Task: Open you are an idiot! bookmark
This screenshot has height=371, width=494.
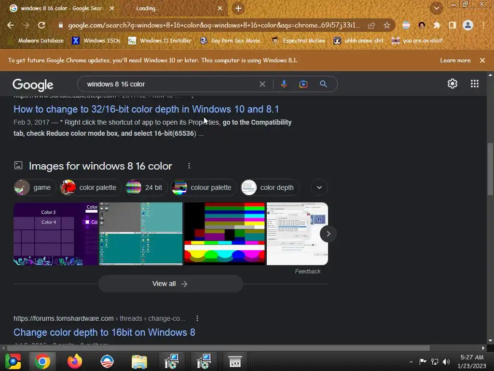Action: click(417, 41)
